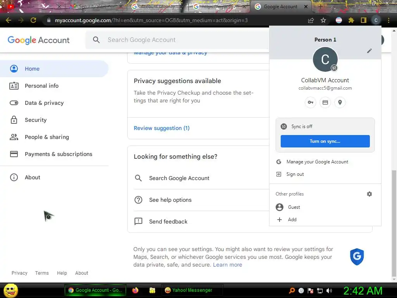Open a new tab with the plus button
This screenshot has width=397, height=298.
click(320, 7)
